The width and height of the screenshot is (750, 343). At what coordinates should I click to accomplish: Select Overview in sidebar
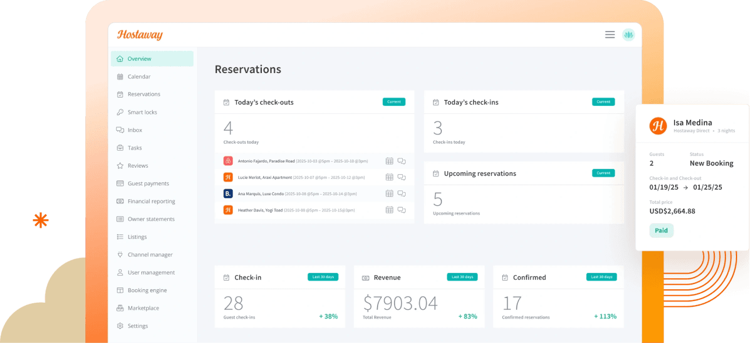[x=152, y=58]
